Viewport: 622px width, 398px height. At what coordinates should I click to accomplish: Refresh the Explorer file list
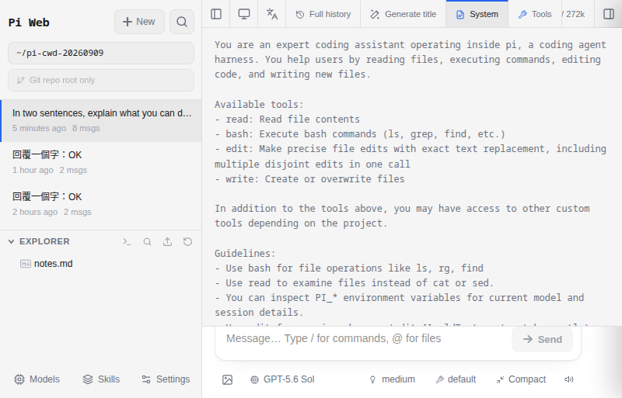(x=187, y=241)
